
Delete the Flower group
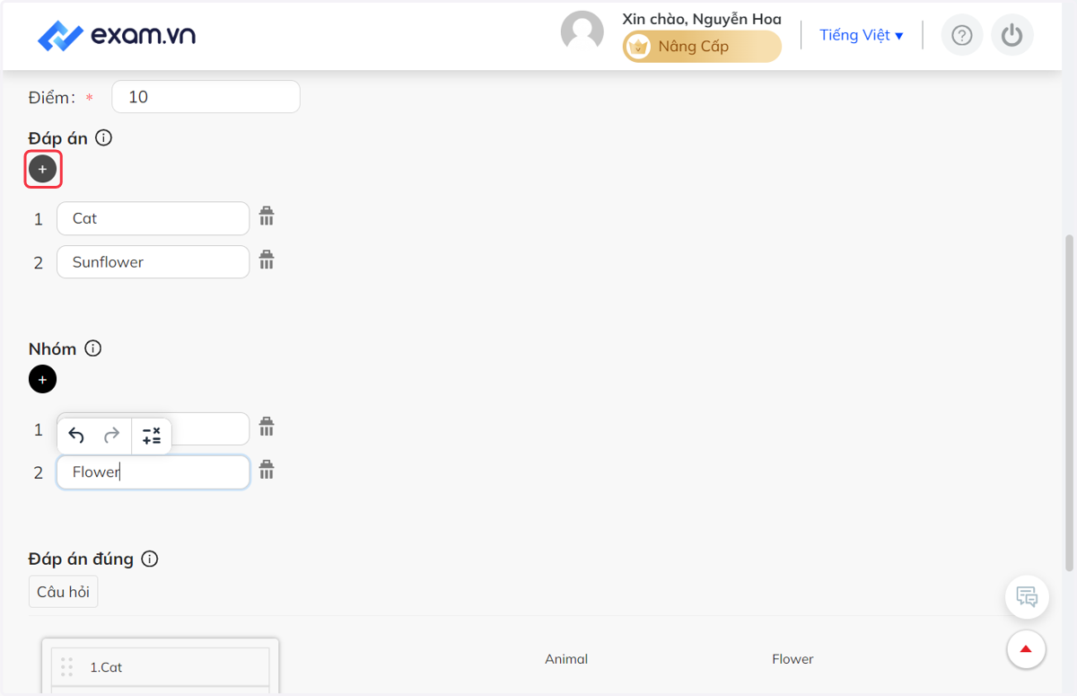pyautogui.click(x=267, y=471)
